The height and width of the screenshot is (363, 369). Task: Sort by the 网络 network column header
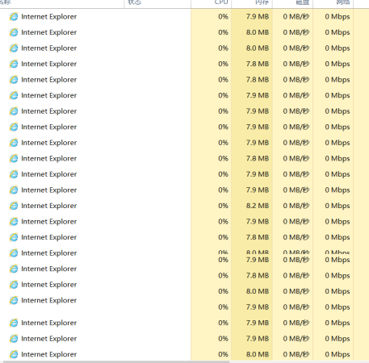[x=343, y=2]
